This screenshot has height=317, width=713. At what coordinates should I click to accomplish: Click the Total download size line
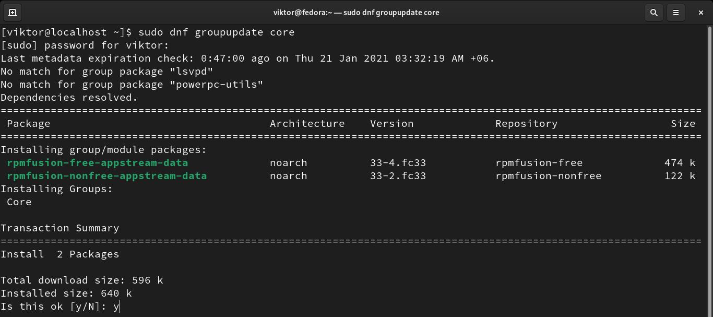81,280
